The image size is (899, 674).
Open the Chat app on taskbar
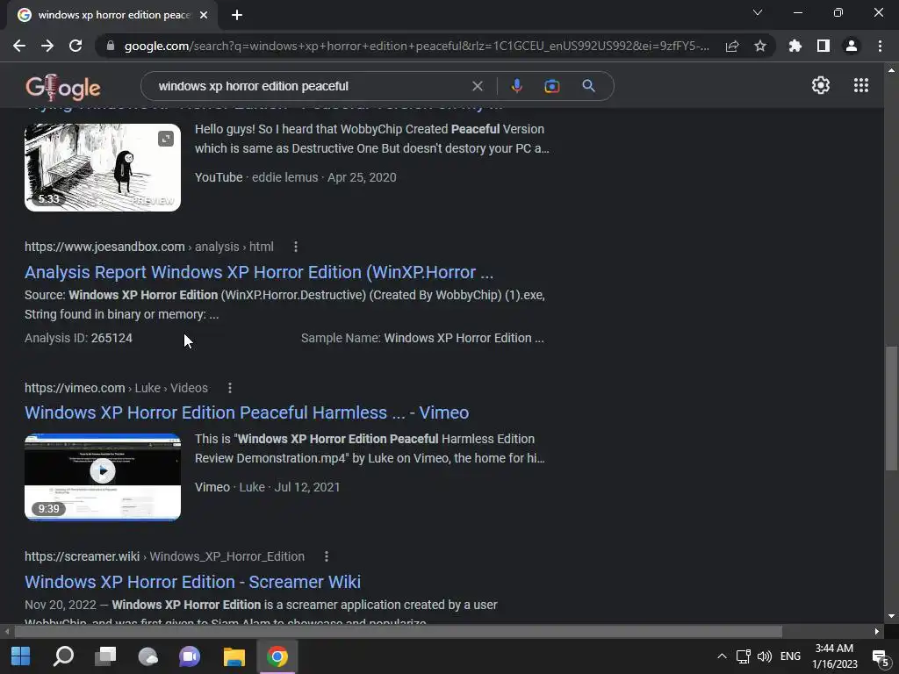click(190, 656)
